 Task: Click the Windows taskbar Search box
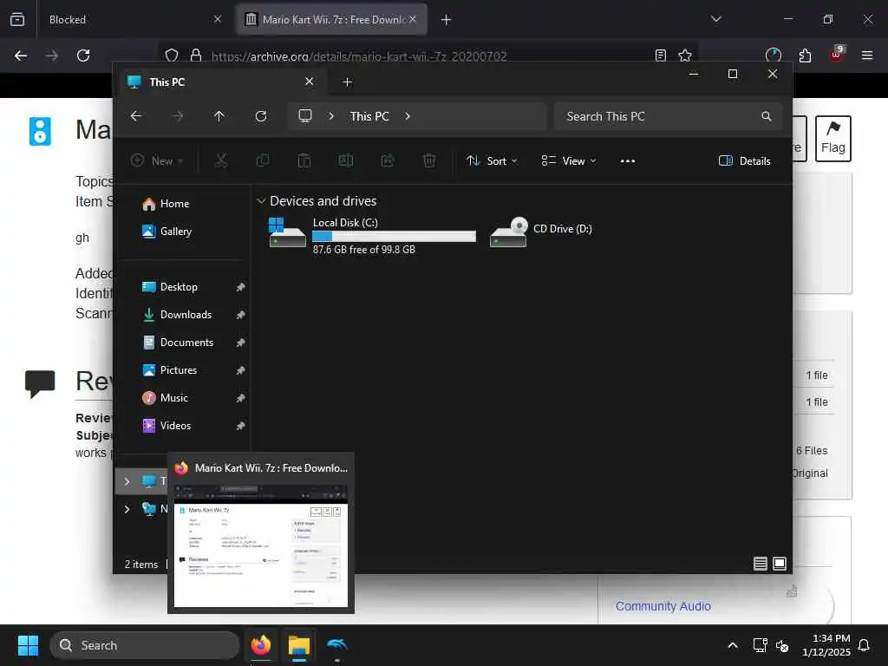(145, 645)
